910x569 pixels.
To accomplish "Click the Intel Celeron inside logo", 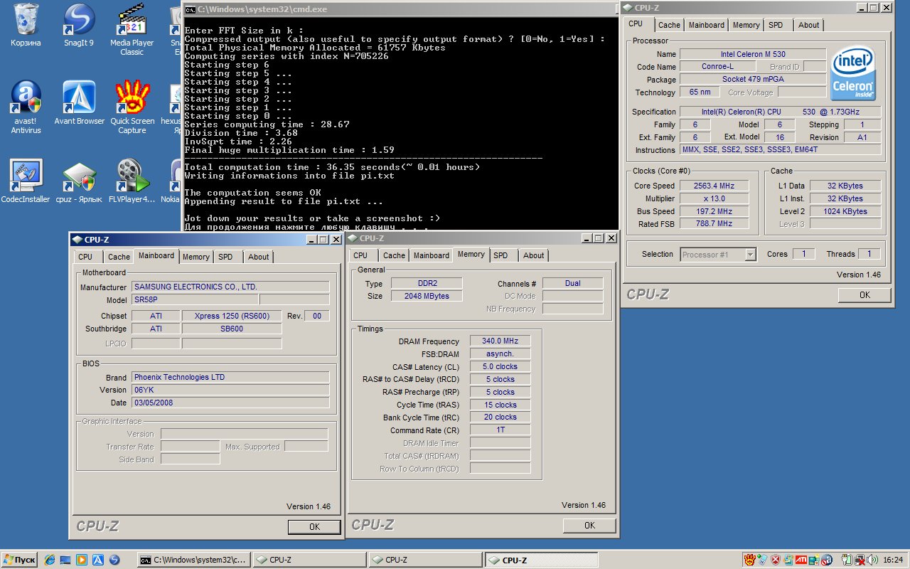I will 854,75.
